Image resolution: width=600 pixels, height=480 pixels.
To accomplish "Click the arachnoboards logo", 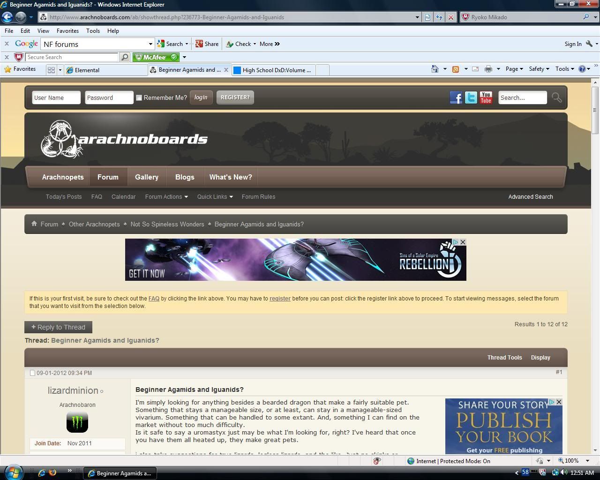I will [x=124, y=139].
